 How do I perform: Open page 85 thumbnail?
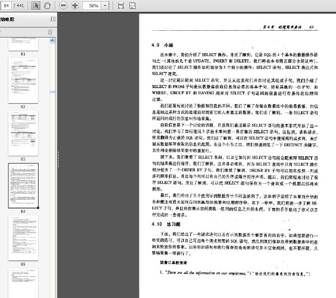pos(23,238)
